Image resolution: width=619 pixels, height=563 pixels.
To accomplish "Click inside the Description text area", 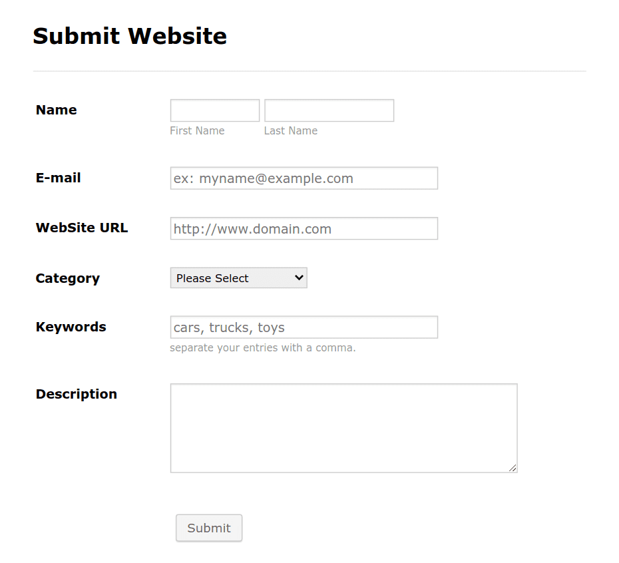I will 344,428.
